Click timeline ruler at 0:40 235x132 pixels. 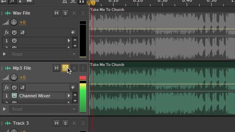187,1
